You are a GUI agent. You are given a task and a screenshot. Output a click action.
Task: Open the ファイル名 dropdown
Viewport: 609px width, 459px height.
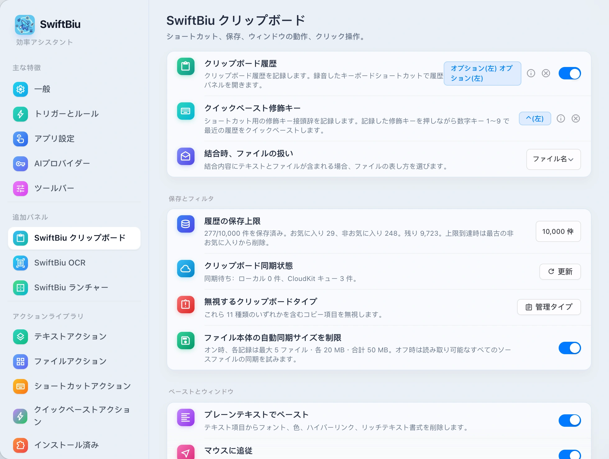pyautogui.click(x=554, y=159)
